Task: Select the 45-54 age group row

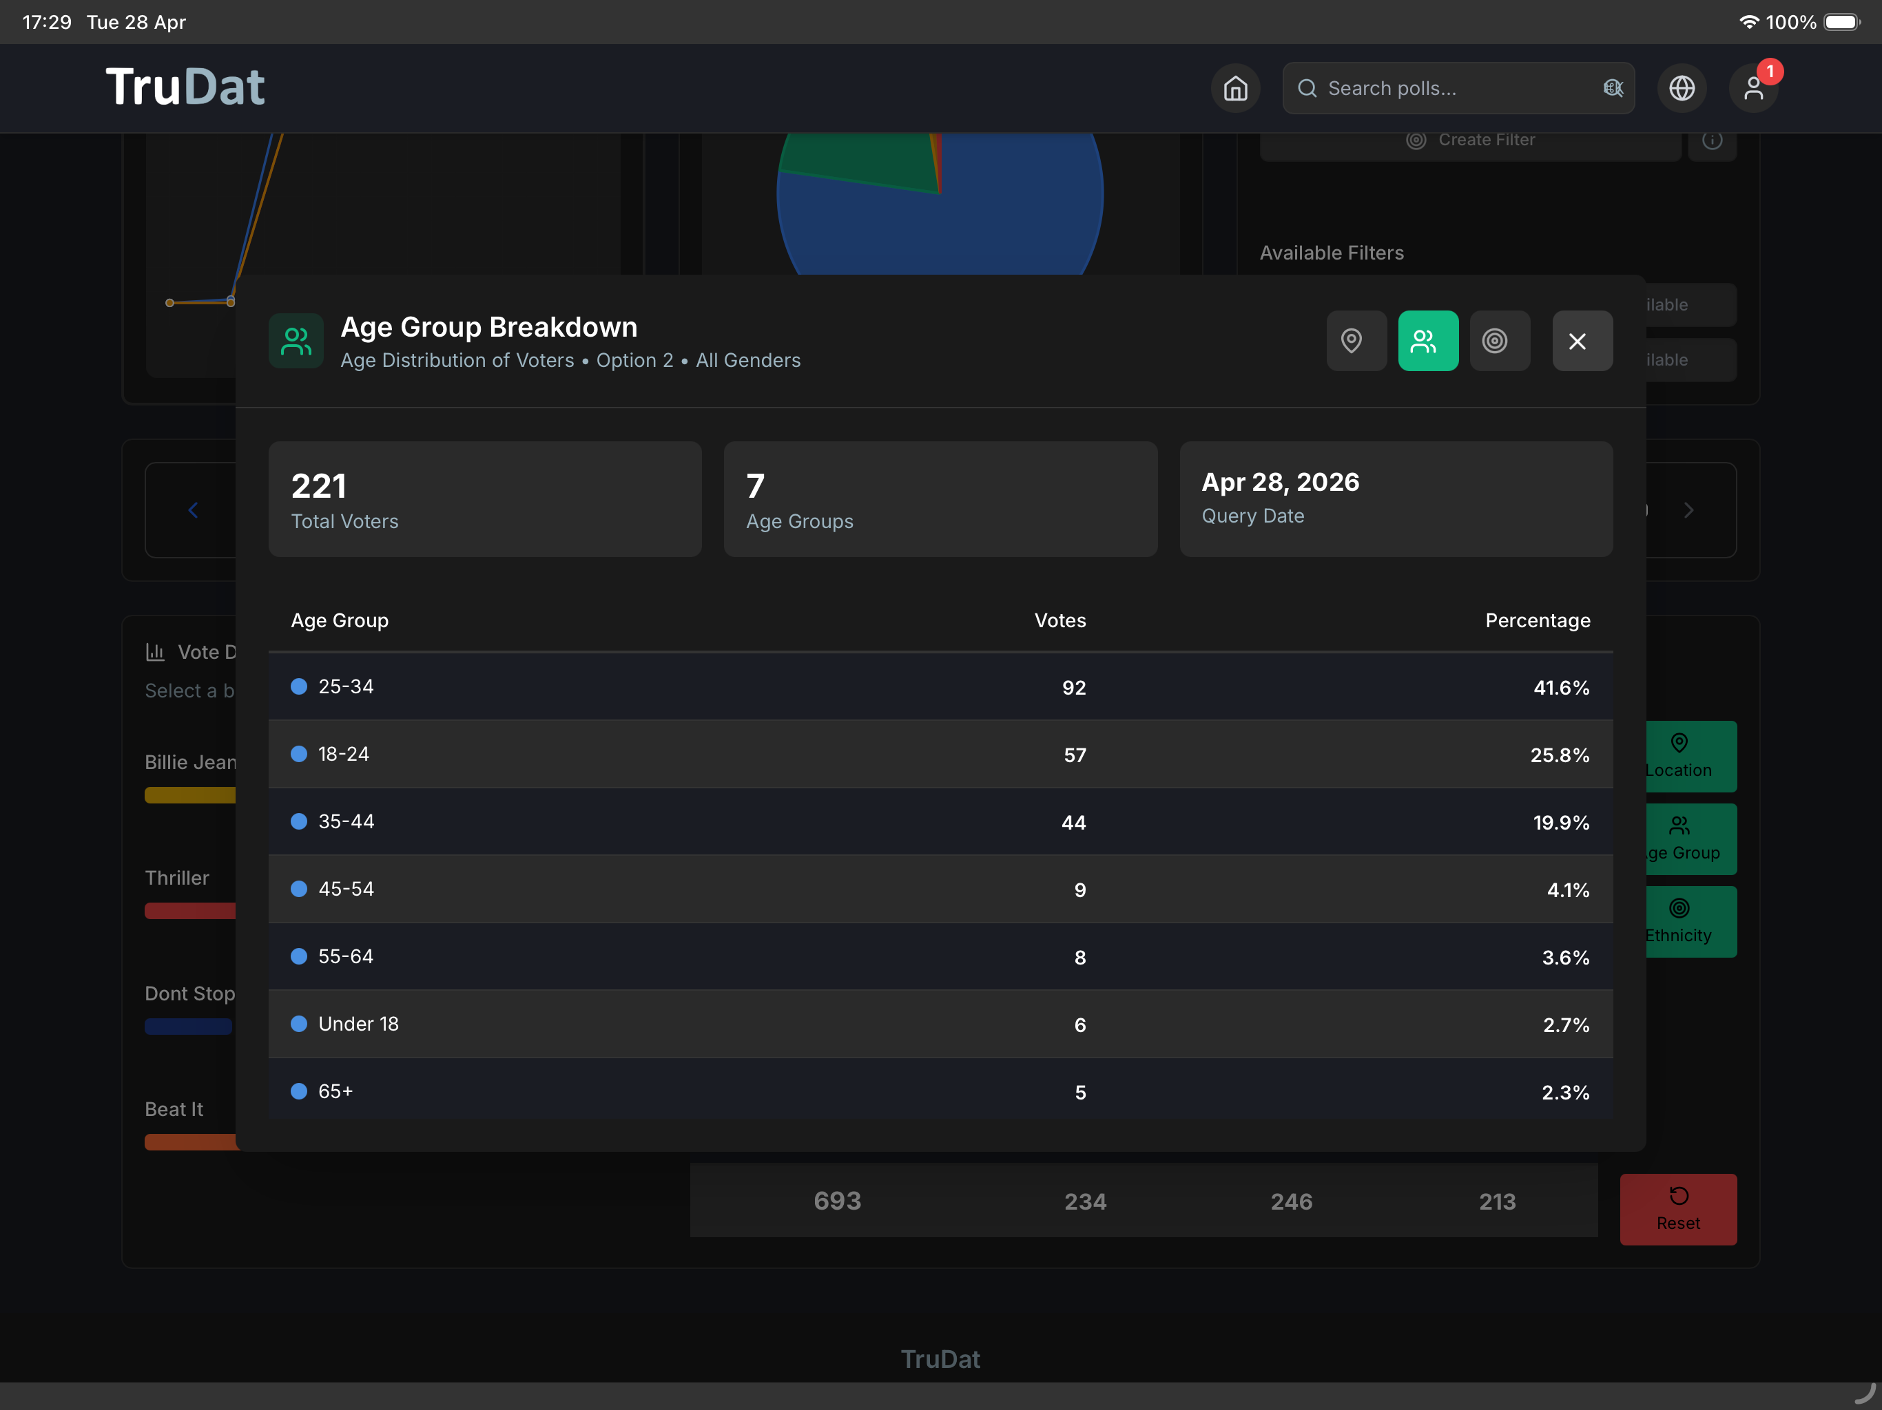Action: (940, 889)
